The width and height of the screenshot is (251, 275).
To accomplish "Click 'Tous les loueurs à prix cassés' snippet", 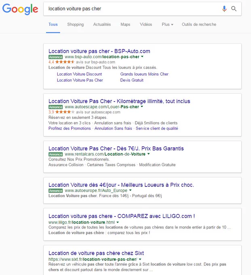I will [x=130, y=68].
